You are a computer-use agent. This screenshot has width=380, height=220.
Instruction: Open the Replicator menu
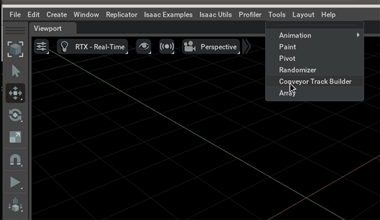(122, 15)
